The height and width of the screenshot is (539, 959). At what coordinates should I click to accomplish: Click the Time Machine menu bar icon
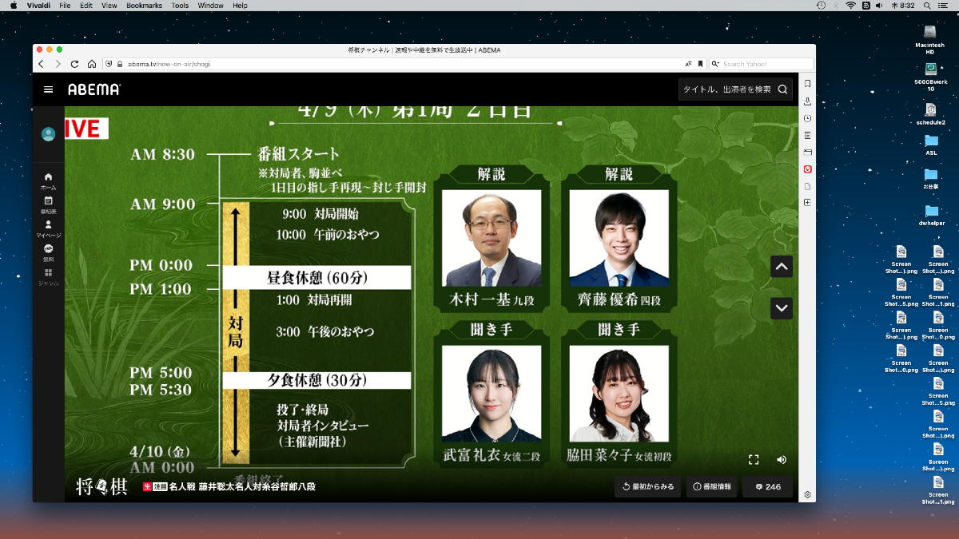(821, 6)
